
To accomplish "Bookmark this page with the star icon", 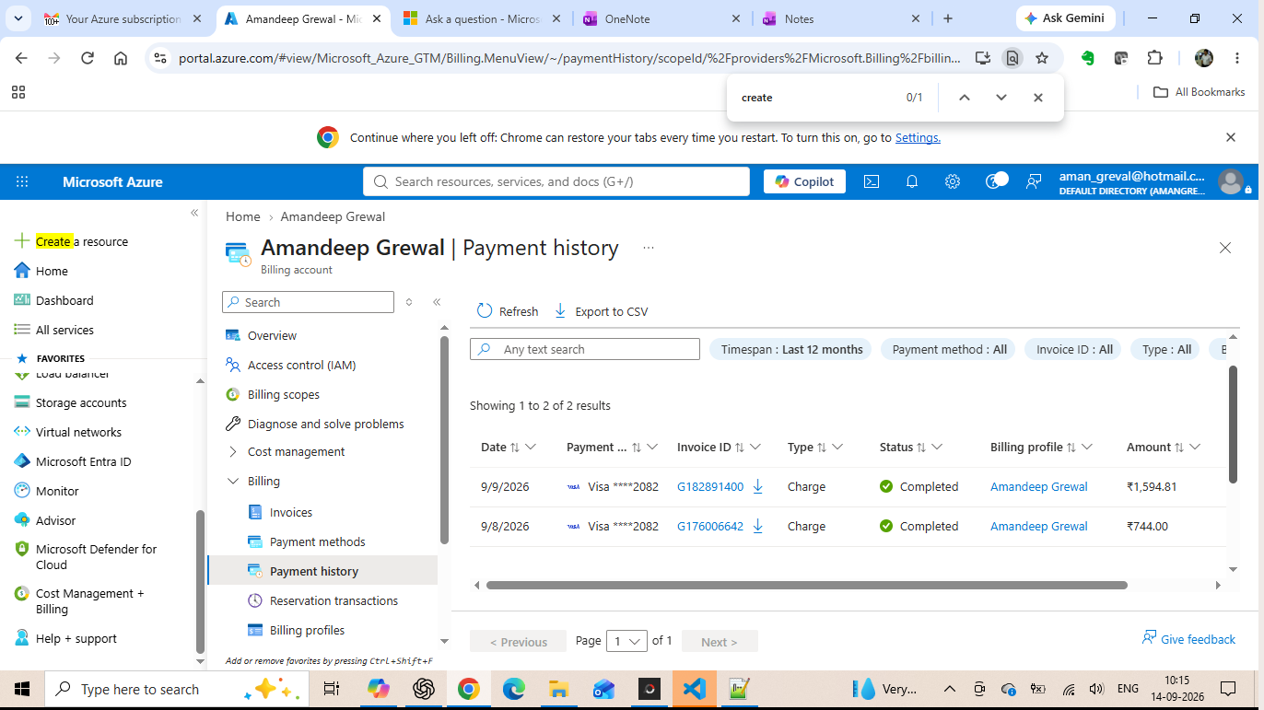I will pyautogui.click(x=1042, y=58).
